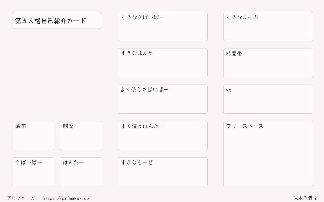Click the プロフメーカー footer text
This screenshot has height=202, width=324.
[x=23, y=198]
